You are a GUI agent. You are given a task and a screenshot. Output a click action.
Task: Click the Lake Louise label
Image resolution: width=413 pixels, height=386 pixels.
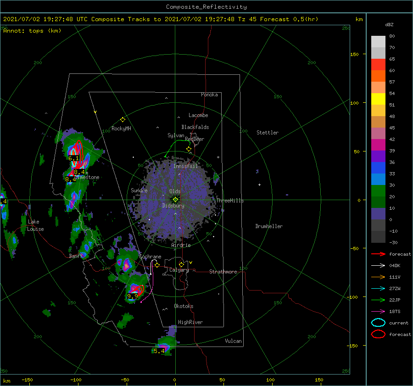pyautogui.click(x=35, y=225)
